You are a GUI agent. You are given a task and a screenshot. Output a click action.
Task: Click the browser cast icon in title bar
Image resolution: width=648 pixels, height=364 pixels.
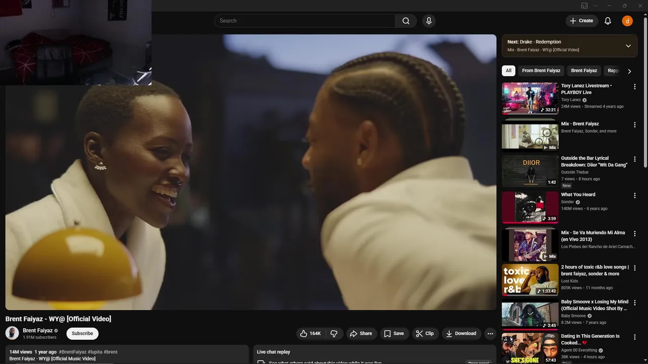tap(584, 6)
